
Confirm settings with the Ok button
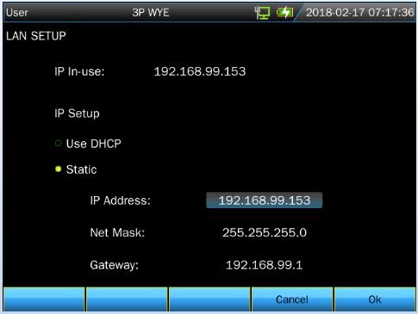click(x=375, y=299)
